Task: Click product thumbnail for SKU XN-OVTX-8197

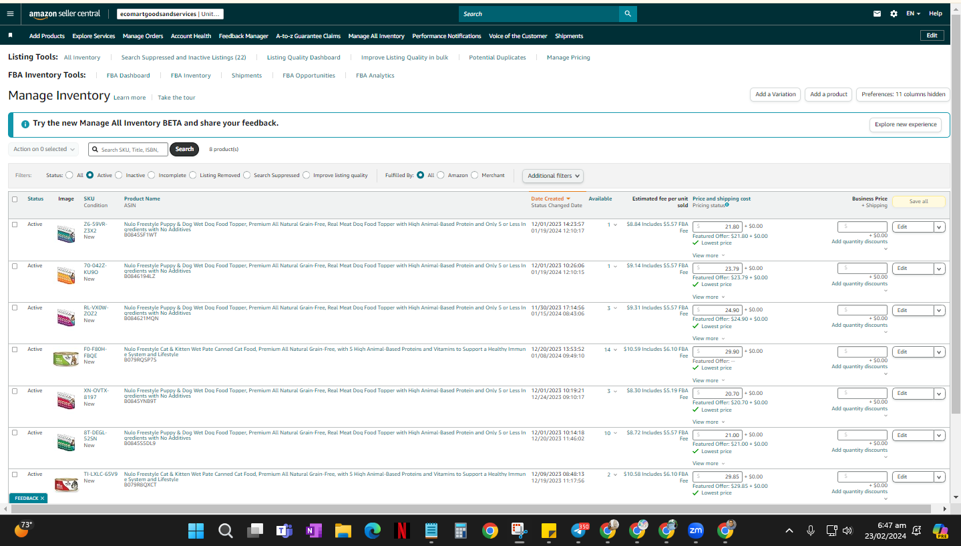Action: click(66, 401)
